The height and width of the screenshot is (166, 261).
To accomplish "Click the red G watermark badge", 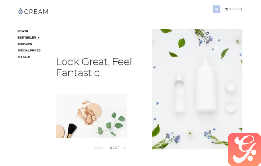I will (x=244, y=149).
